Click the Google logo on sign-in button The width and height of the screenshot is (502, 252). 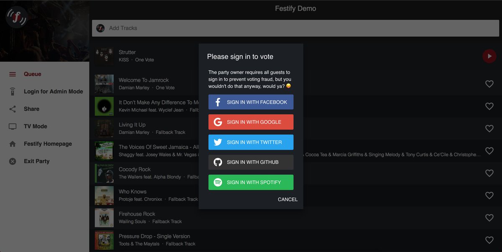click(218, 122)
